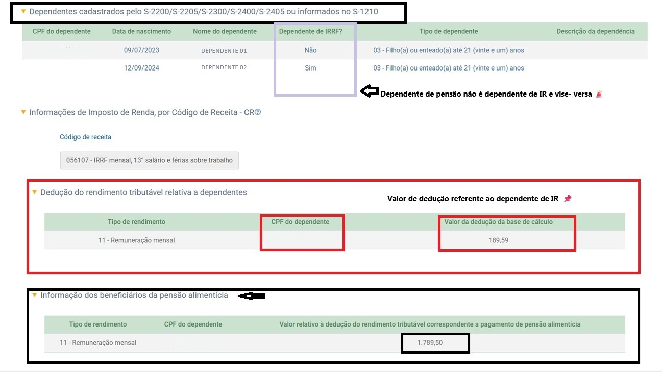This screenshot has height=372, width=662.
Task: Select birth date 12/09/2024
Action: [141, 68]
